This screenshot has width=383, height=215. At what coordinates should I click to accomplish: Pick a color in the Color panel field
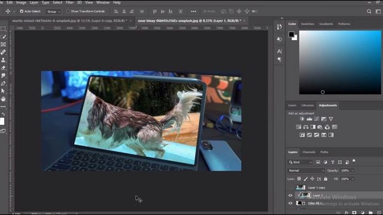click(x=340, y=62)
